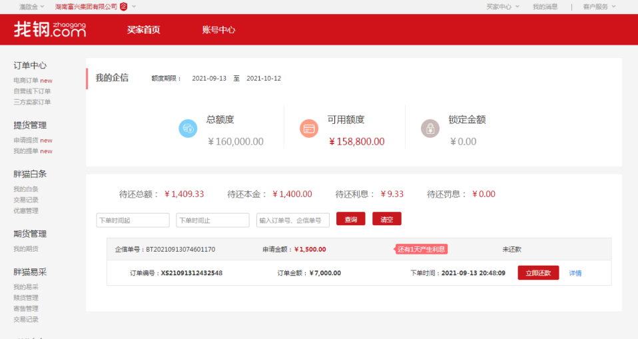Screen dimensions: 638x339
Task: Click the 待还利息 ¥9.33 value
Action: click(392, 194)
